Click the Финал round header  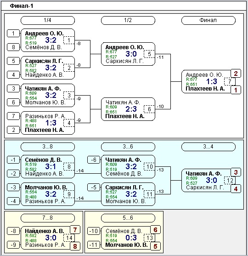tap(209, 20)
